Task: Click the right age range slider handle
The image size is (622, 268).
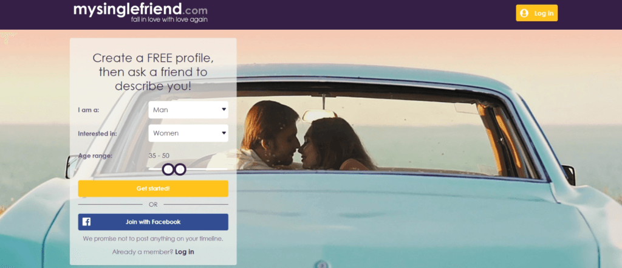Action: (180, 170)
